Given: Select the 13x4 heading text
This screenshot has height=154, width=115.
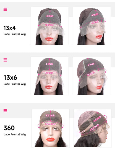Looking at the screenshot, I should tap(10, 28).
